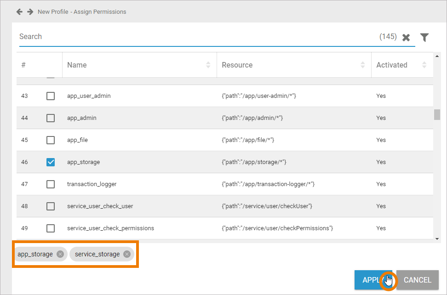Screen dimensions: 447x295
Task: Open the filter funnel icon
Action: pyautogui.click(x=424, y=38)
